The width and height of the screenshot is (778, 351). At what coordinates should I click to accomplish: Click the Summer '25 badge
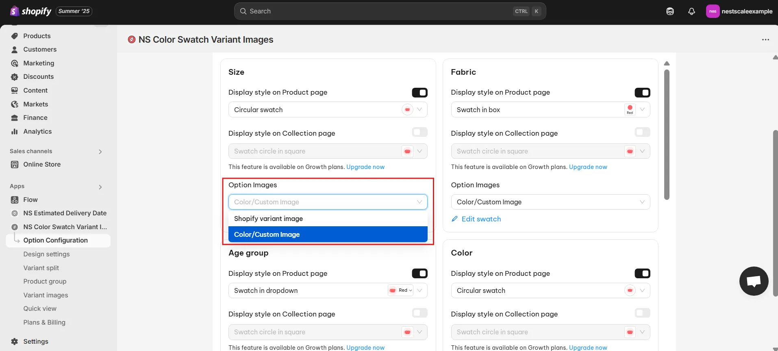74,11
